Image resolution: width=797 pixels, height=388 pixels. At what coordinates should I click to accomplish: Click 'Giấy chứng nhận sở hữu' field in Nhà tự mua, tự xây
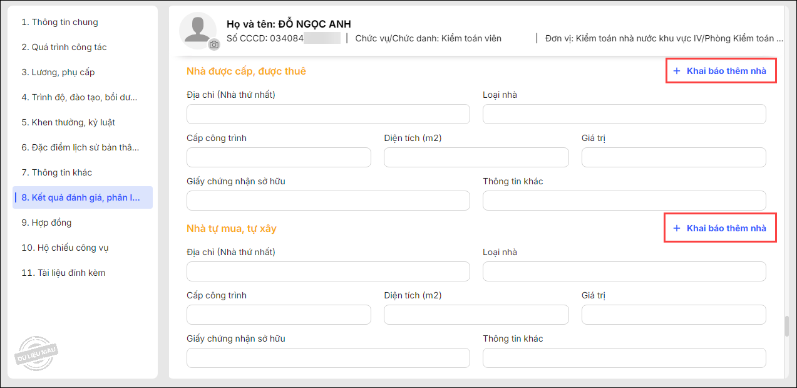328,358
